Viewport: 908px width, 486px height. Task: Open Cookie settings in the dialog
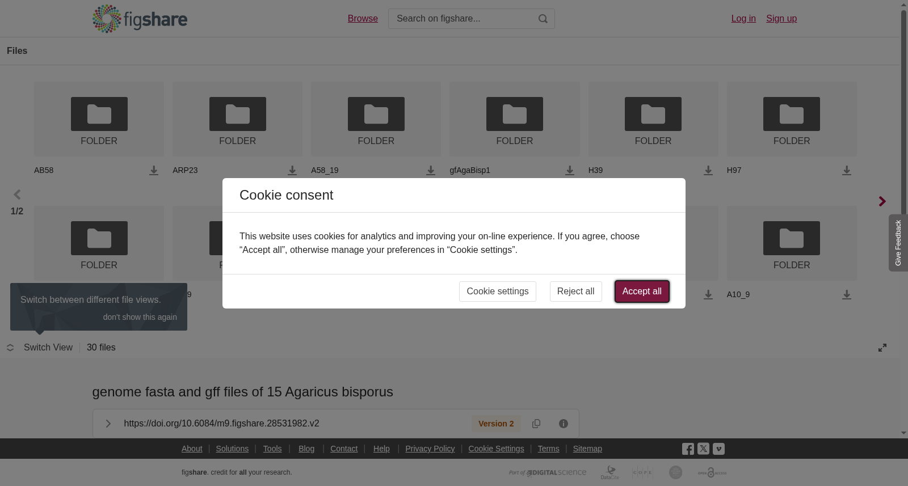pyautogui.click(x=498, y=291)
